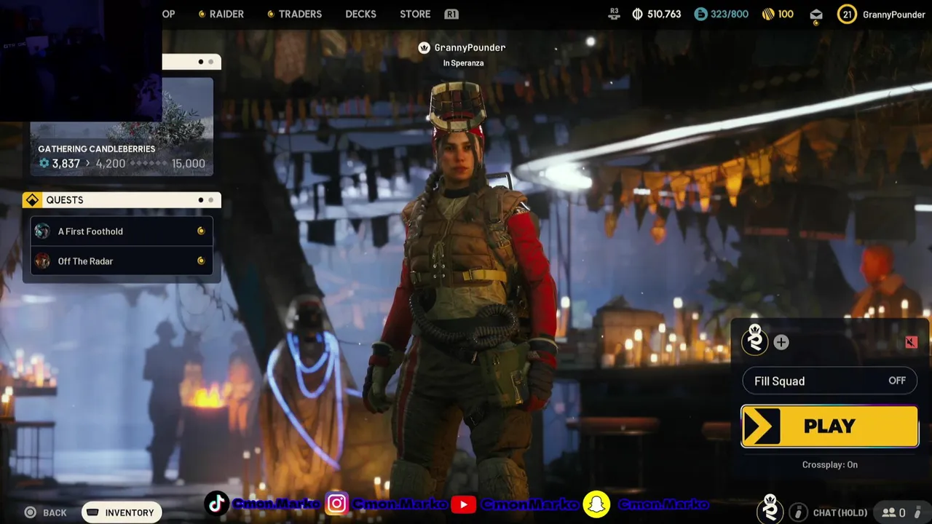This screenshot has width=932, height=524.
Task: Open the Off The Radar quest
Action: (x=122, y=261)
